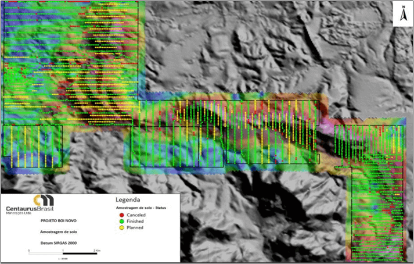
Task: Click the Centaurus Brasil logo emblem
Action: coord(45,200)
